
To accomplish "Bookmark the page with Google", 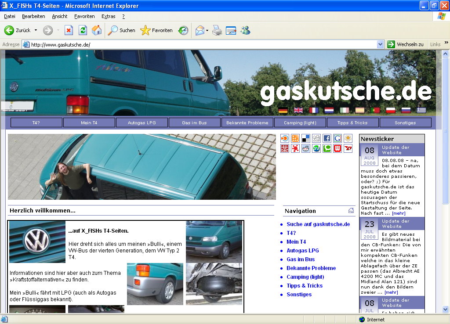I will 337,138.
